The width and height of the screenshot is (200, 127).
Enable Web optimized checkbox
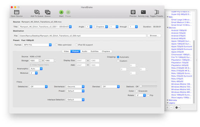coord(56,45)
